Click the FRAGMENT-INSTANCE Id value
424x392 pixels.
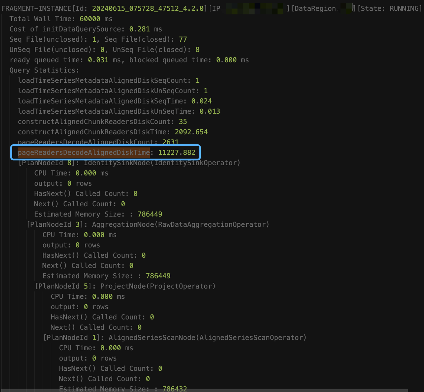tap(148, 9)
